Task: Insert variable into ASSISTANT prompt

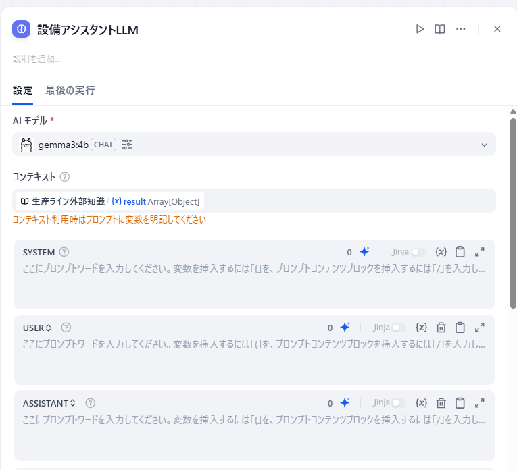Action: coord(422,403)
